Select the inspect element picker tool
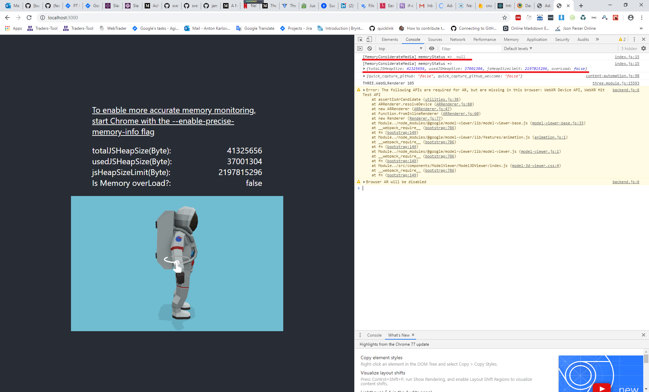The image size is (649, 392). 360,39
